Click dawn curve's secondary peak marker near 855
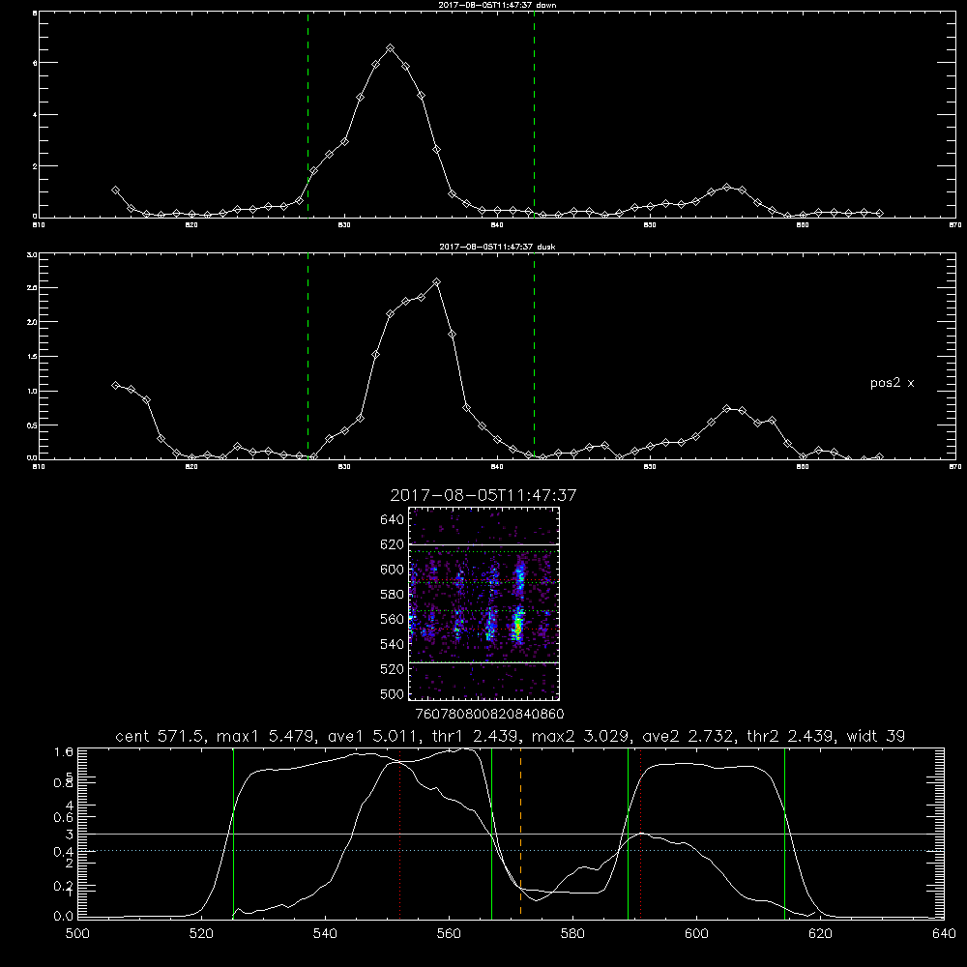967x967 pixels. tap(726, 187)
